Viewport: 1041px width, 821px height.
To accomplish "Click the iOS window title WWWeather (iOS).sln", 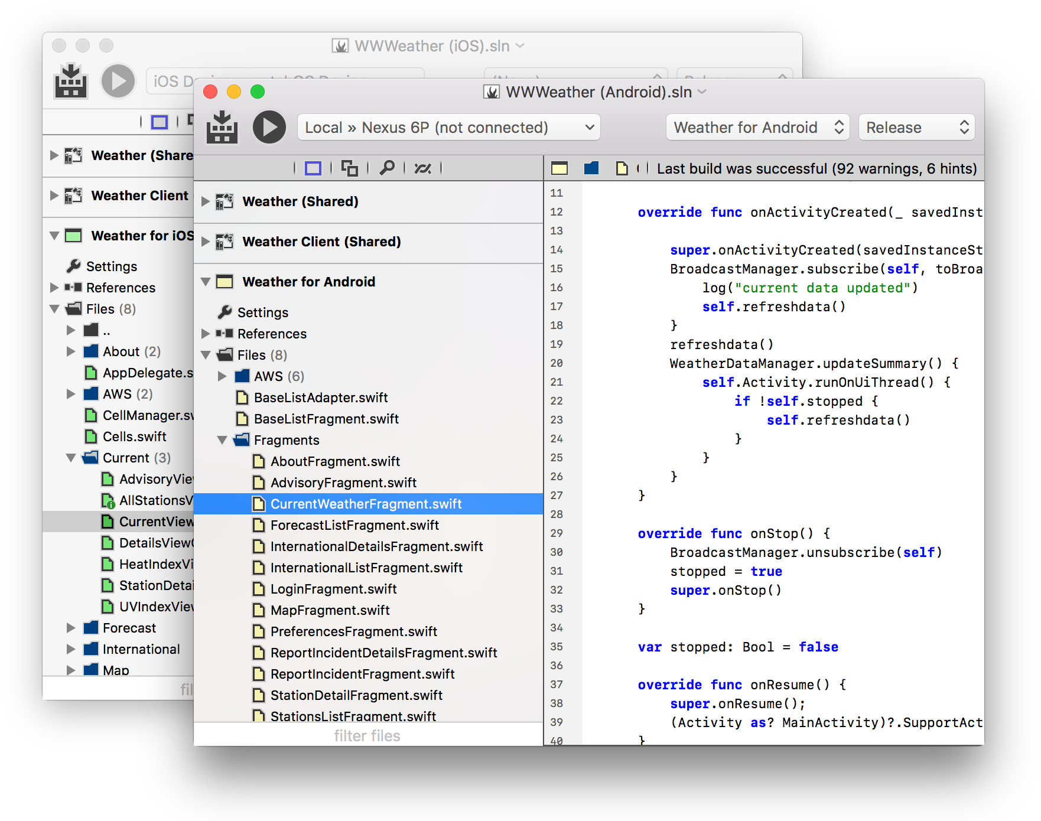I will pos(432,46).
